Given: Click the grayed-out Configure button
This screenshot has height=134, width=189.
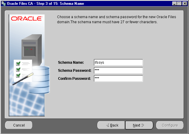Looking at the screenshot, I should coord(170,125).
